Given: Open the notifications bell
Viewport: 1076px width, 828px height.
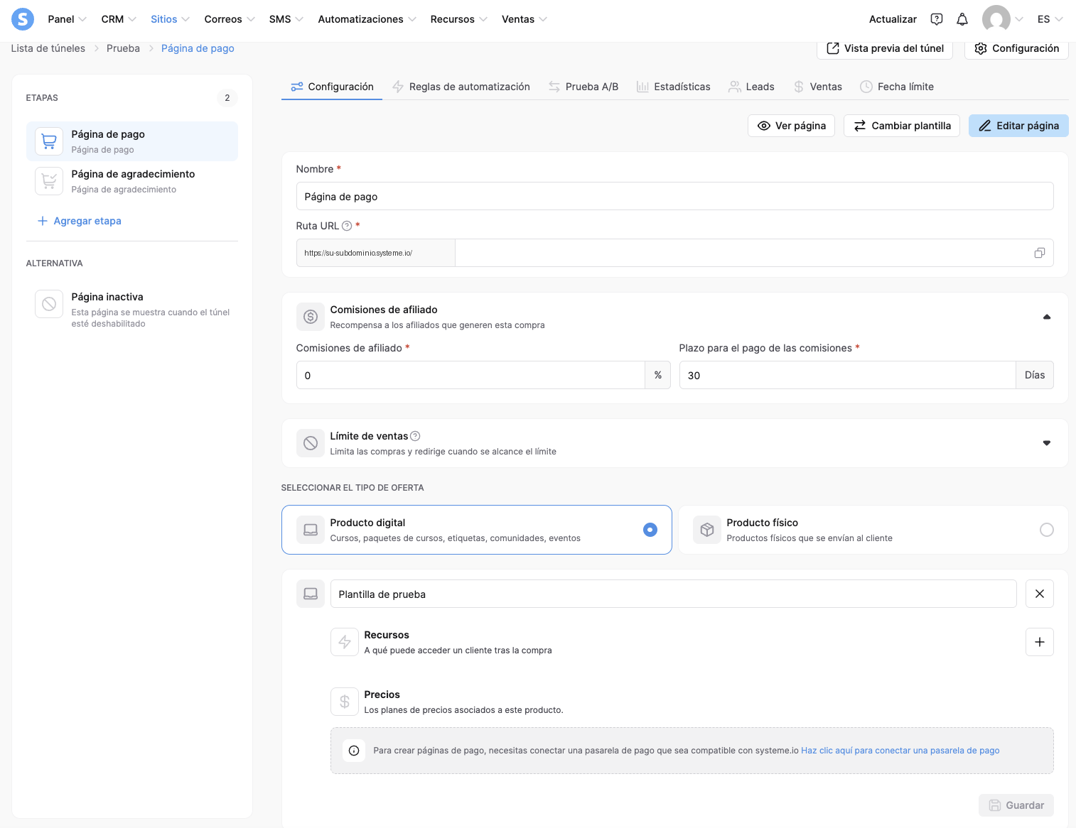Looking at the screenshot, I should pos(962,19).
